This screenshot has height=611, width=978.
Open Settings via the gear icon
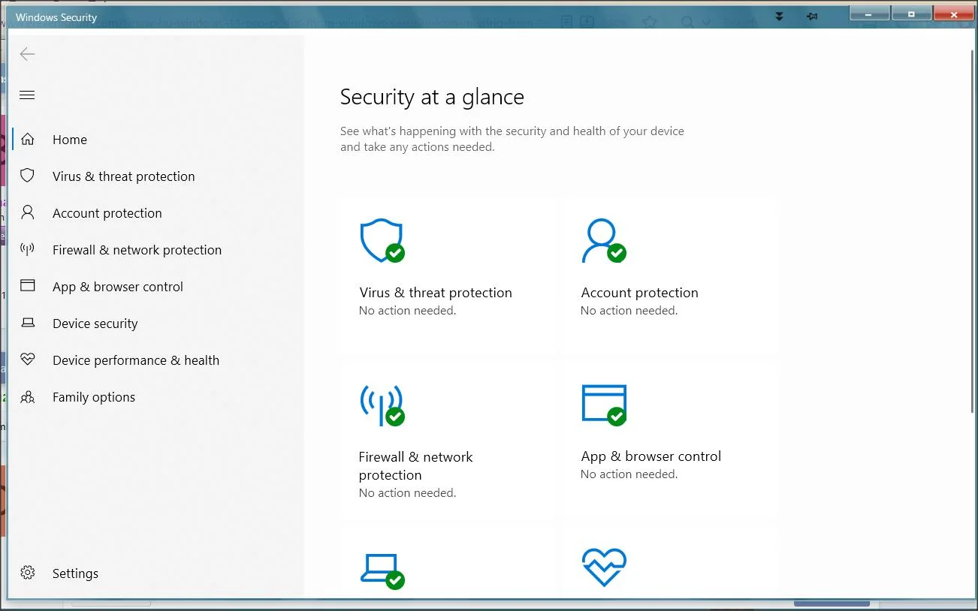28,573
